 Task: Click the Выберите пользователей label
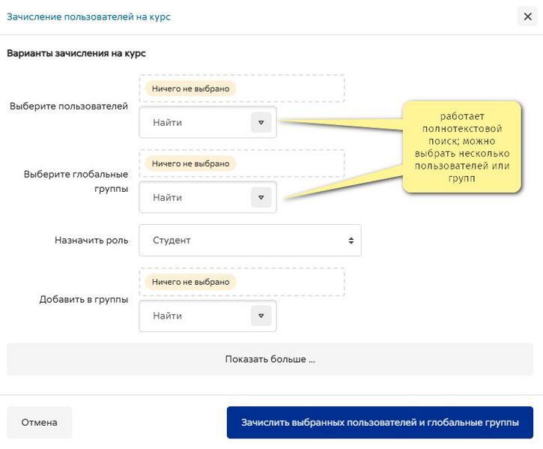[69, 106]
